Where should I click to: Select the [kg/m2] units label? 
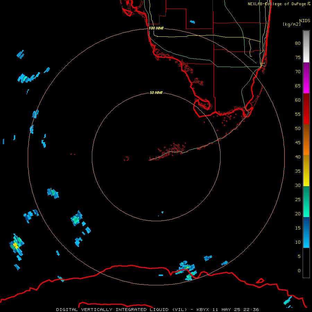coord(292,24)
